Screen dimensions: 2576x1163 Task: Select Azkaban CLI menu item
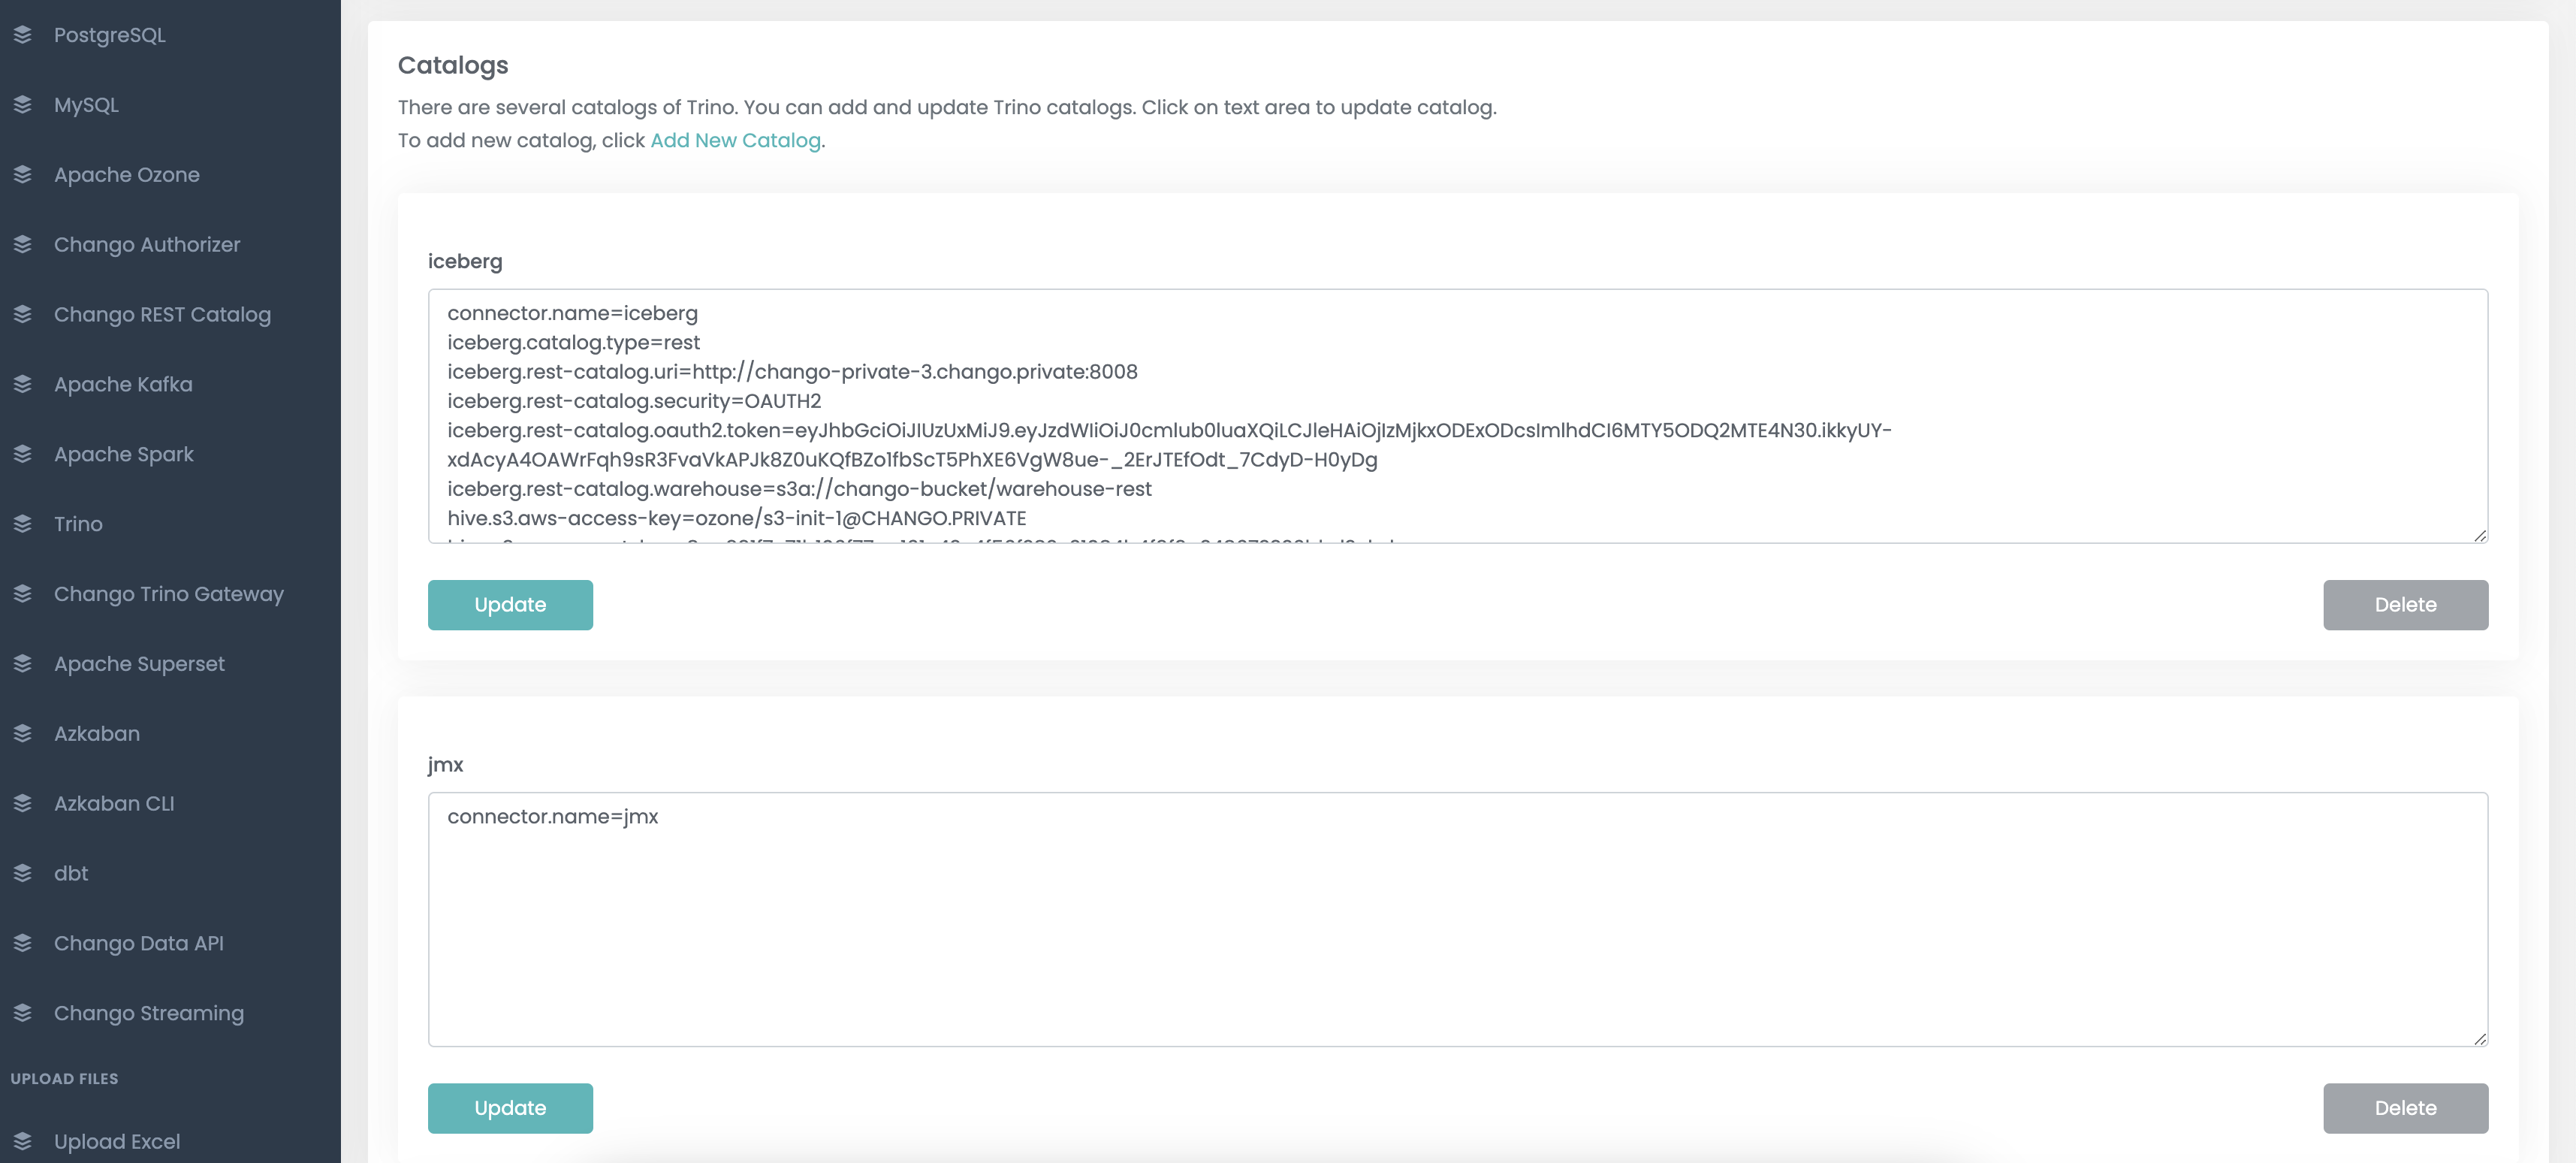point(114,804)
